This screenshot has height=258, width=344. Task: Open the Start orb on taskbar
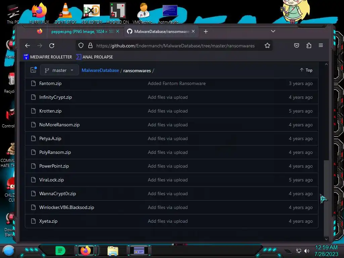[x=8, y=251]
